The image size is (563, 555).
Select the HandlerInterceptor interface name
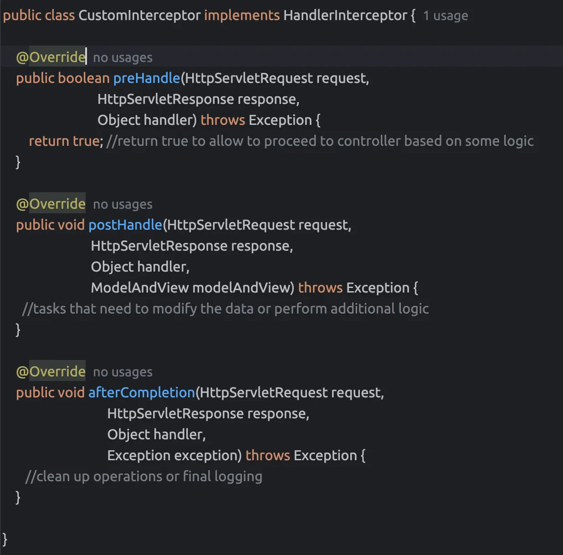click(x=344, y=15)
